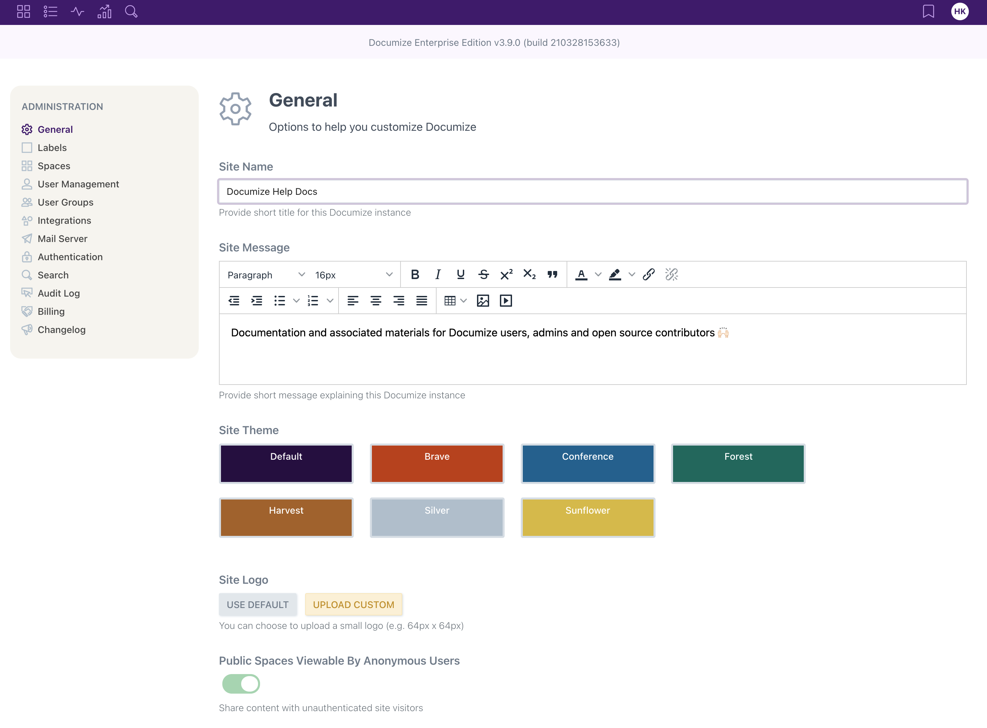The width and height of the screenshot is (987, 728).
Task: Expand the paragraph style dropdown
Action: (302, 274)
